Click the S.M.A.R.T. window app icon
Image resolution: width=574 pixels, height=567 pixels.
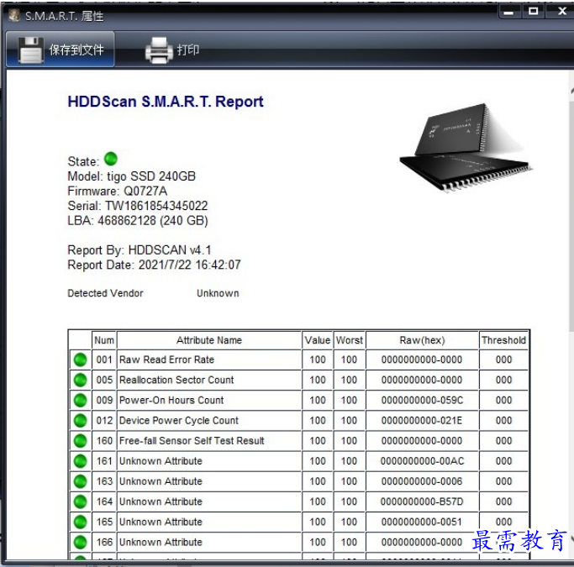click(14, 15)
